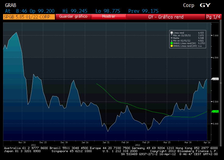Select the Op 99.200 opening price
Viewport: 224px width, 160px height.
(42, 11)
